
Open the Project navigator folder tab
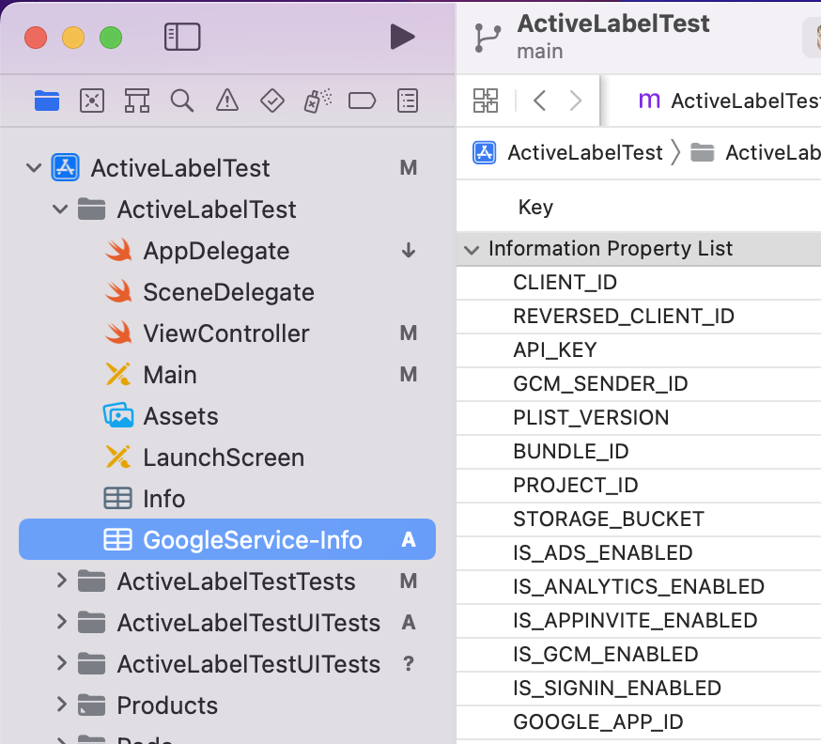tap(47, 101)
